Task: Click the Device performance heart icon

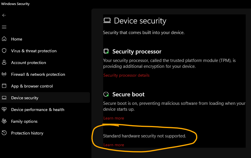Action: coord(4,109)
